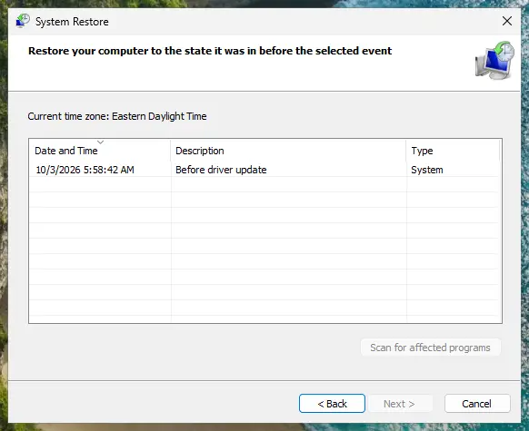This screenshot has width=529, height=431.
Task: Close the System Restore dialog
Action: [507, 21]
